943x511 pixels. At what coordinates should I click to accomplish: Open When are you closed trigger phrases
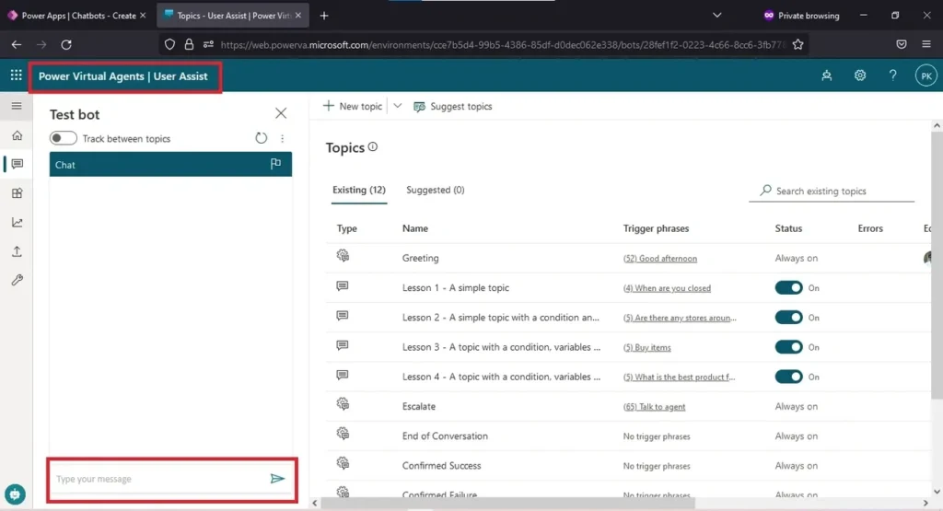tap(667, 288)
